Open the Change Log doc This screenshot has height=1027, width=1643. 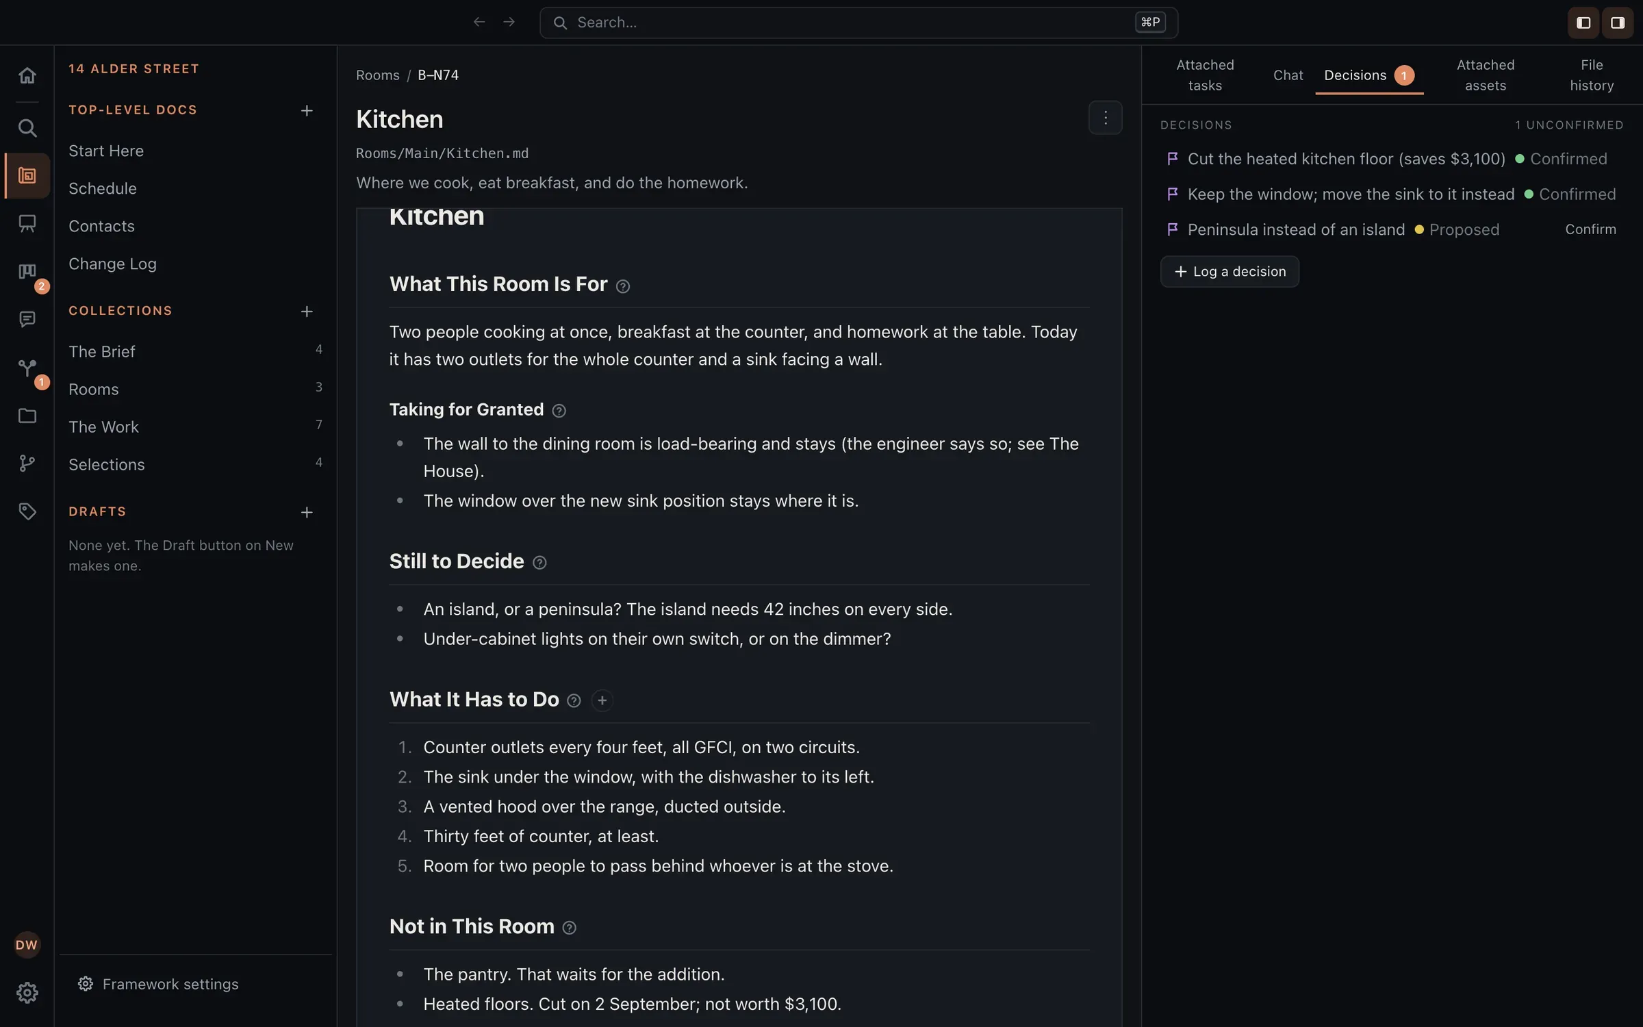click(112, 264)
